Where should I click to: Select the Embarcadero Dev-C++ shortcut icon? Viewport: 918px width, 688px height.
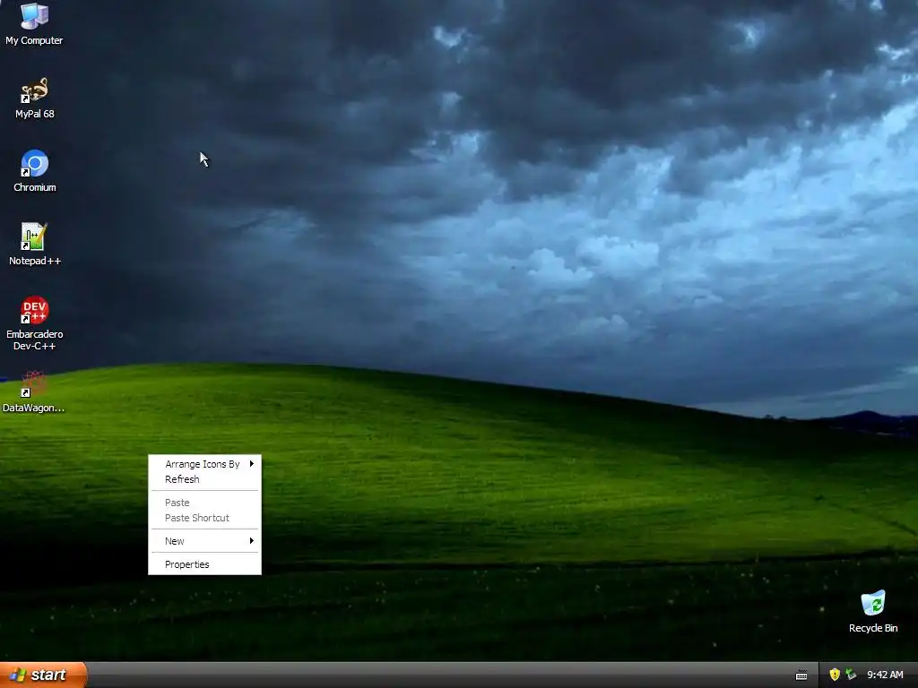(35, 322)
